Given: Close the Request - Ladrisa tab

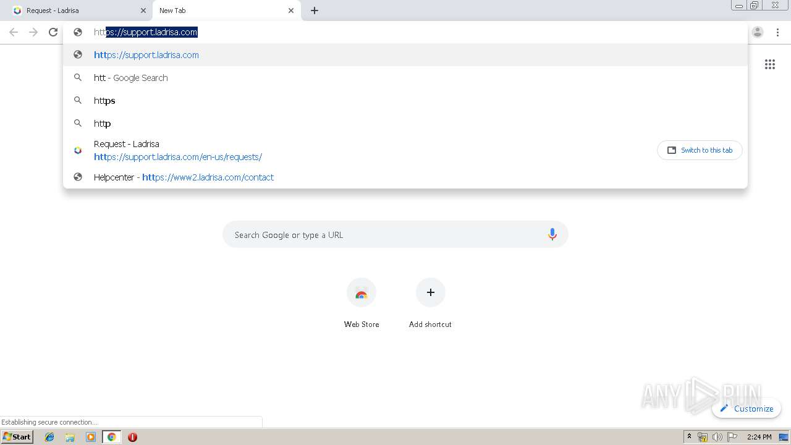Looking at the screenshot, I should (x=143, y=11).
